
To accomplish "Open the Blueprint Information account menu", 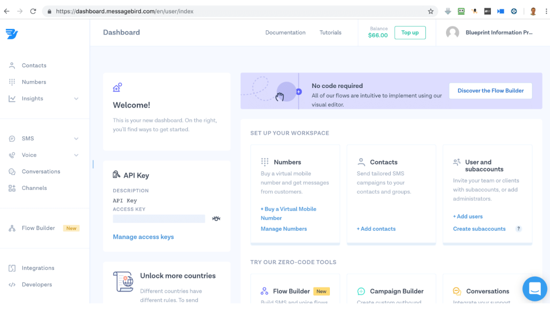I will (x=499, y=32).
